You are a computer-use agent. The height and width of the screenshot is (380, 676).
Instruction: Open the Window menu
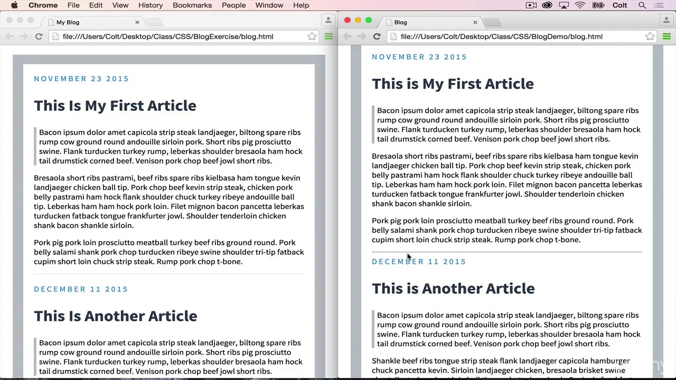[x=269, y=5]
